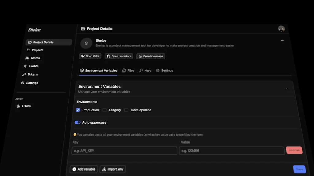Click the GitHub icon on Open repository
314x176 pixels.
tap(108, 56)
